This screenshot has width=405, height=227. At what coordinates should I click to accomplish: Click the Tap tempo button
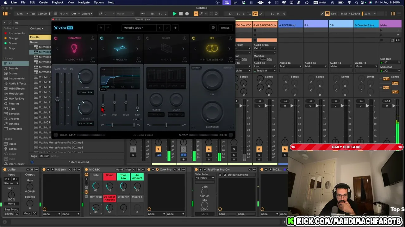click(x=33, y=14)
